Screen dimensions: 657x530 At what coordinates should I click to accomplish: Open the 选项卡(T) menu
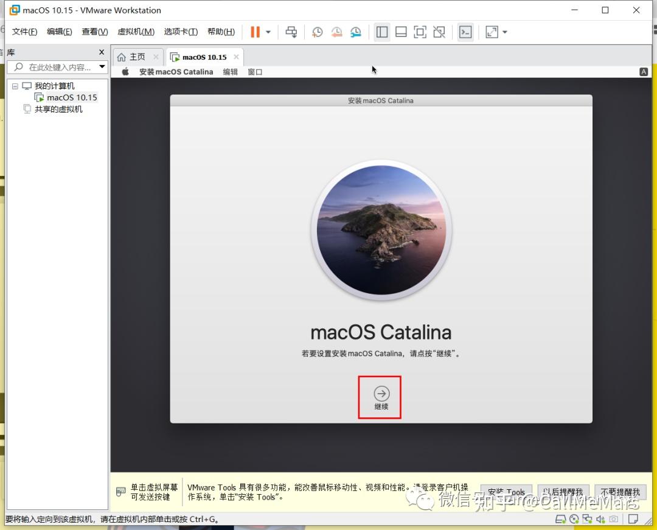pos(181,32)
